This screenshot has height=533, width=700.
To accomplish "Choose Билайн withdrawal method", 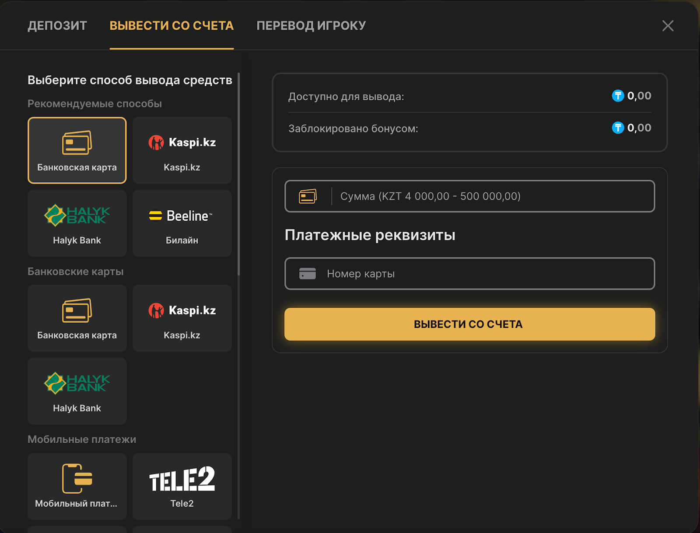I will (x=182, y=223).
